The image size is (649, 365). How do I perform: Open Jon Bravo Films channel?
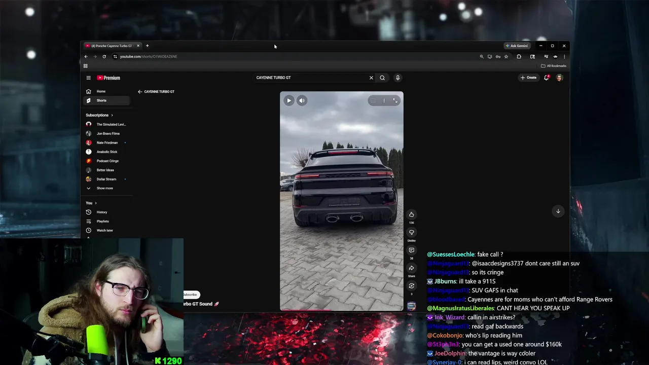[107, 133]
